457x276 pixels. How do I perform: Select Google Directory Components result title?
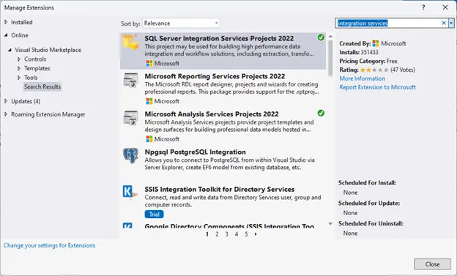[x=229, y=226]
